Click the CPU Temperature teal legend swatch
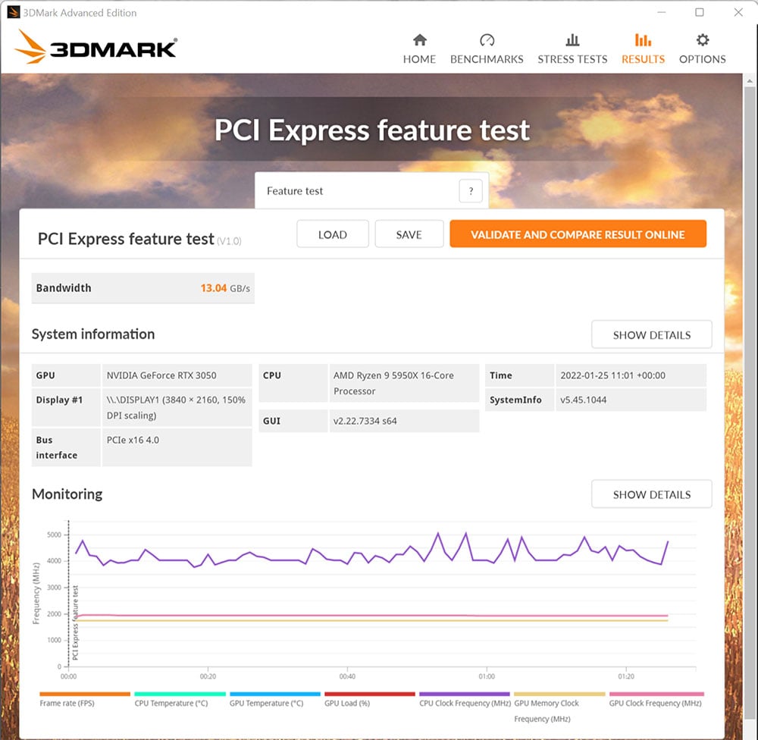This screenshot has width=758, height=740. pos(180,694)
